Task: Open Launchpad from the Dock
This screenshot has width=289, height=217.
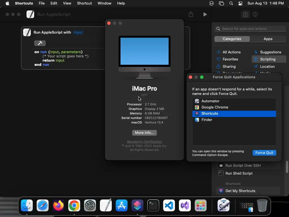Action: pyautogui.click(x=201, y=205)
